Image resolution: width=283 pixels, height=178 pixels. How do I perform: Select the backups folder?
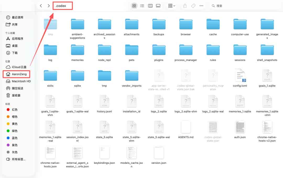159,27
